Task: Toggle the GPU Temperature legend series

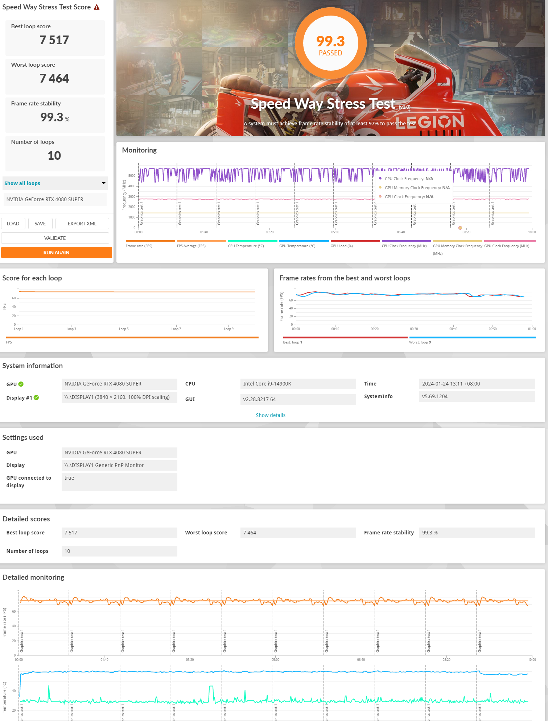Action: [304, 244]
